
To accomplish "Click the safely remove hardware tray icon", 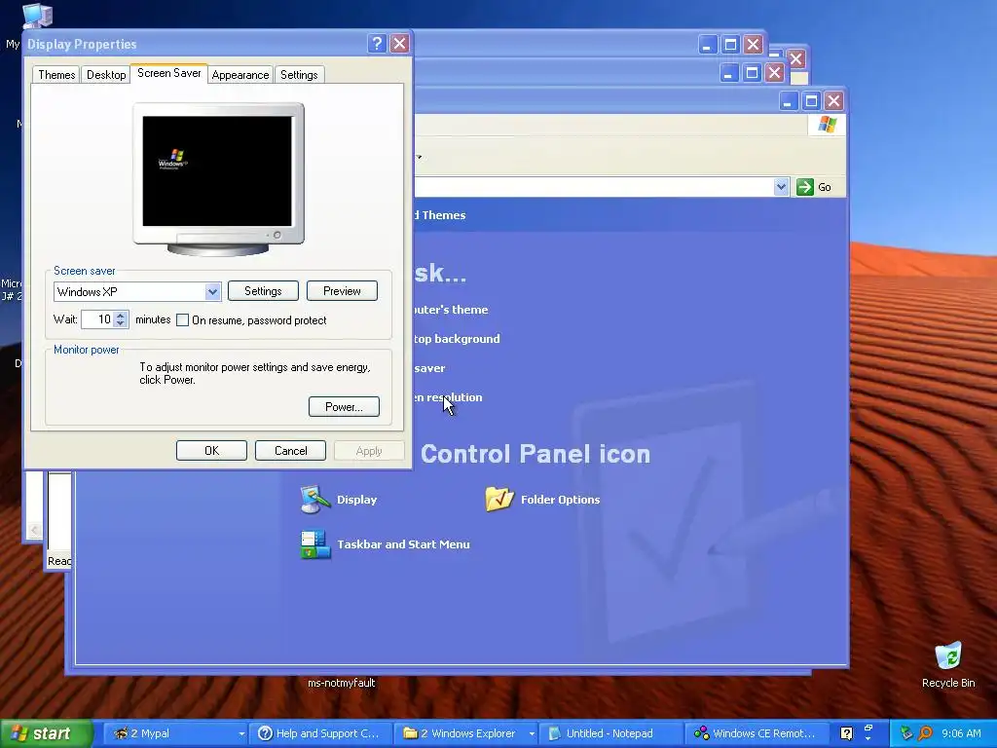I will (906, 733).
